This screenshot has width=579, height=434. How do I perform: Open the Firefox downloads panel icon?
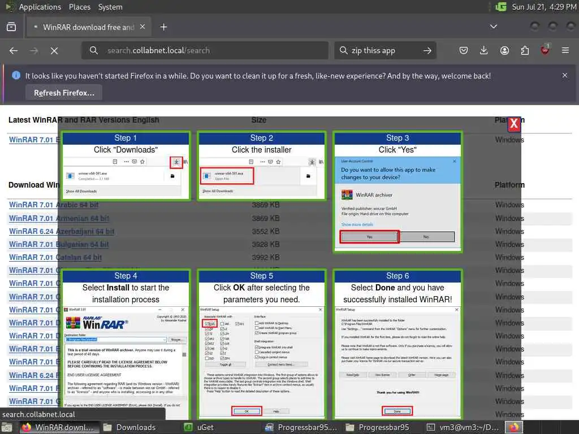tap(484, 50)
